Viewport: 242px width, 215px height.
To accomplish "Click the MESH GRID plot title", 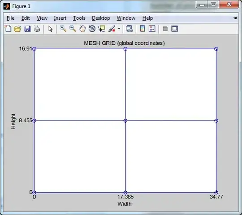I will point(124,43).
